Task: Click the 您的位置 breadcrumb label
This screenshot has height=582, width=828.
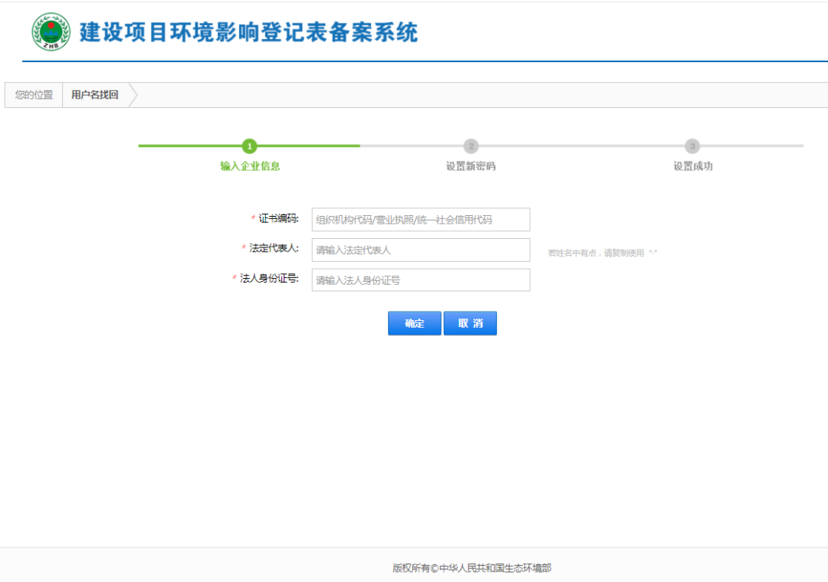Action: [32, 94]
